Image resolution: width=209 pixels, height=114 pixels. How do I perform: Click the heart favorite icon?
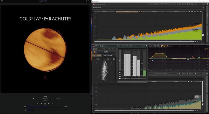(x=57, y=99)
